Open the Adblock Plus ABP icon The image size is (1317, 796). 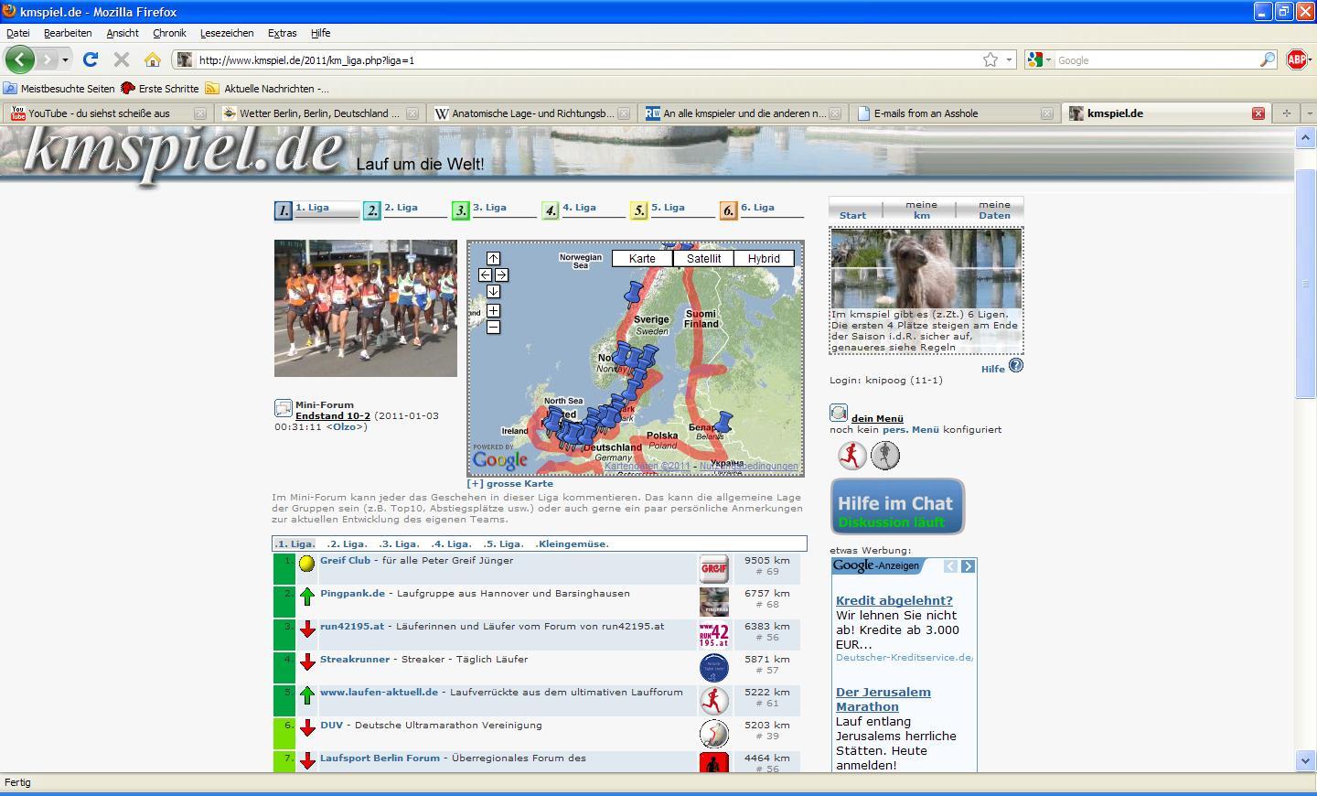click(1297, 59)
